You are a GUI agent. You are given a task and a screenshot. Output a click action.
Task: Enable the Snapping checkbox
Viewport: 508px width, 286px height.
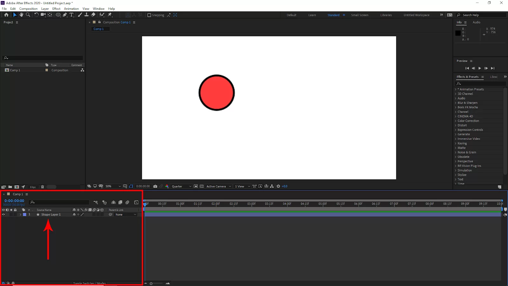[149, 15]
